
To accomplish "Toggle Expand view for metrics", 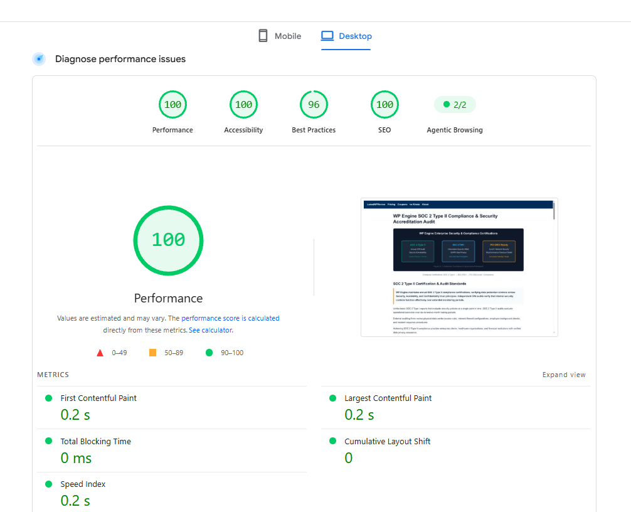I will 564,375.
